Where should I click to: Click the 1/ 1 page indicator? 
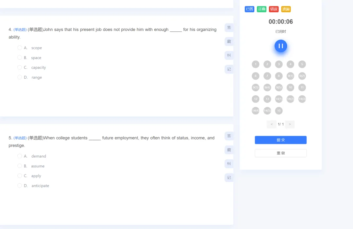280,124
